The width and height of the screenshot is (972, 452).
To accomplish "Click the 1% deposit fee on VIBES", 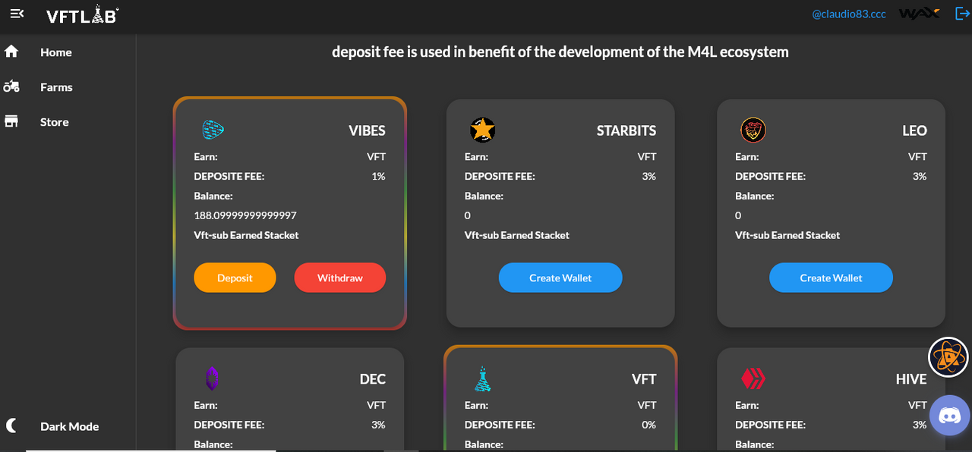I will (x=378, y=176).
